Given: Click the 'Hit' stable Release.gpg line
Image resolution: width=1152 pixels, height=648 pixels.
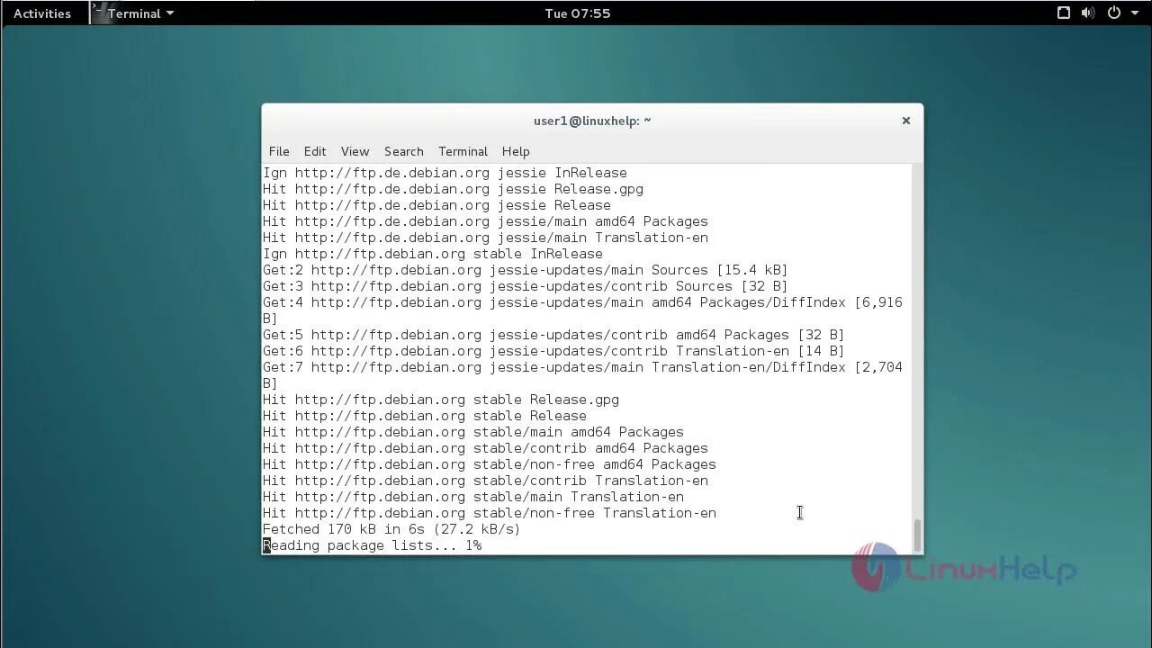Looking at the screenshot, I should pos(441,400).
